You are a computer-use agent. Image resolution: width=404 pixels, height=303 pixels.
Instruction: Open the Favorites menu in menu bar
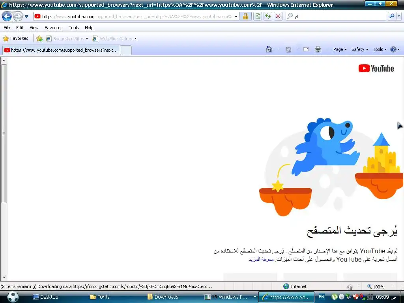point(54,28)
